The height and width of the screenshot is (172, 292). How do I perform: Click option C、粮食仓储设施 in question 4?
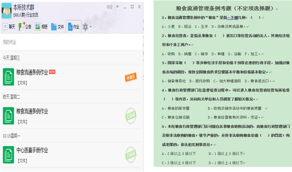[175, 117]
